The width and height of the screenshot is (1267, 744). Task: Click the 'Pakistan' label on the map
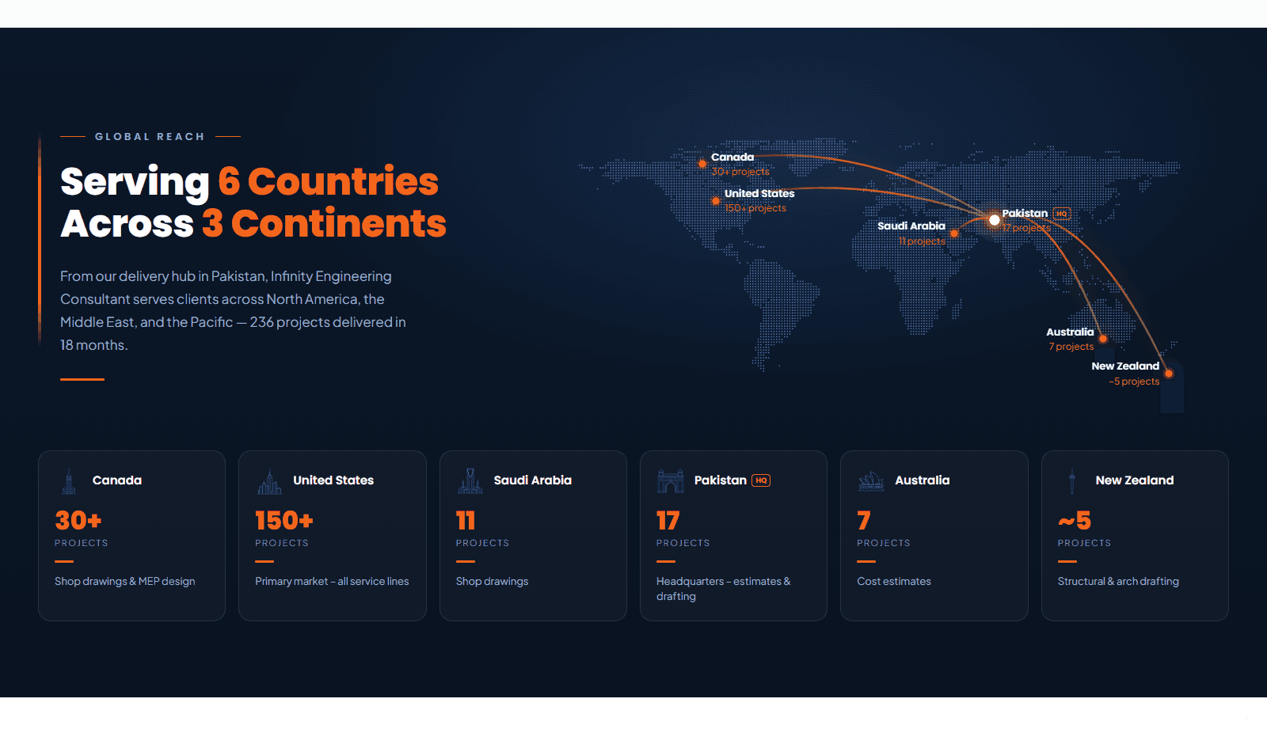1025,213
